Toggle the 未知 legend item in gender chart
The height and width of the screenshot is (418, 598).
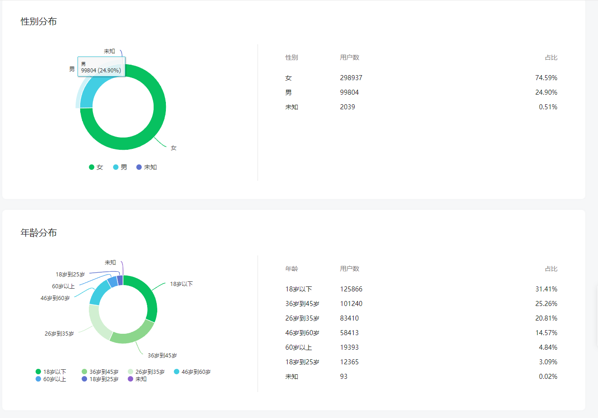[147, 167]
